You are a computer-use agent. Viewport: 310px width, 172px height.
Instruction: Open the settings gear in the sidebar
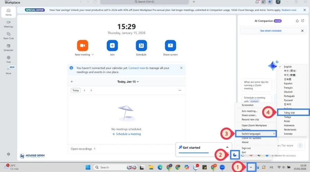[9, 154]
